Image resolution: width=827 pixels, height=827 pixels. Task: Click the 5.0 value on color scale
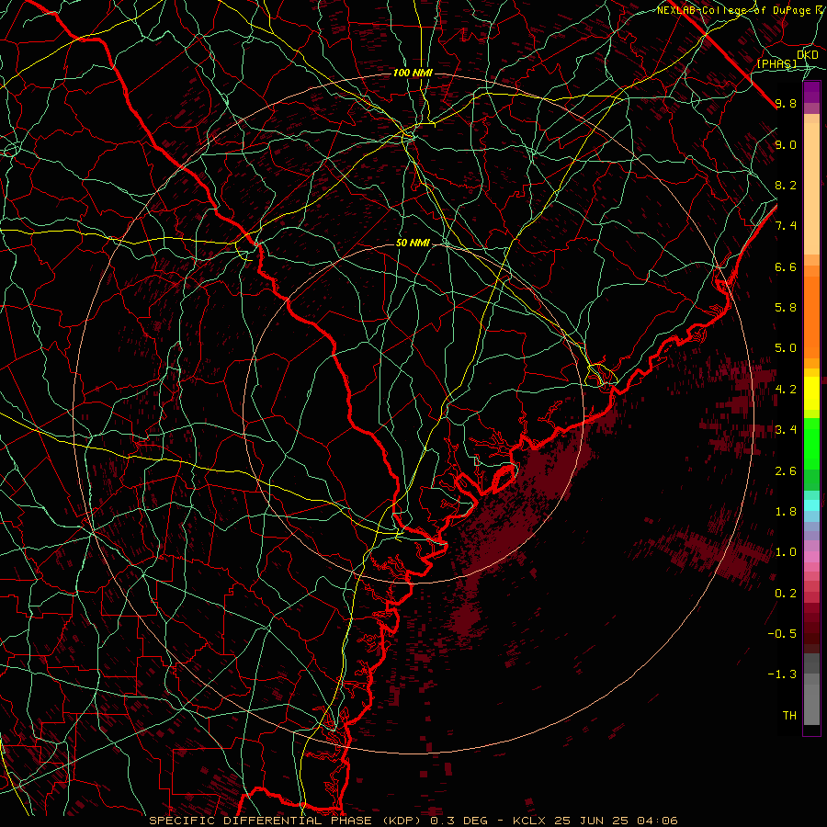pyautogui.click(x=786, y=348)
